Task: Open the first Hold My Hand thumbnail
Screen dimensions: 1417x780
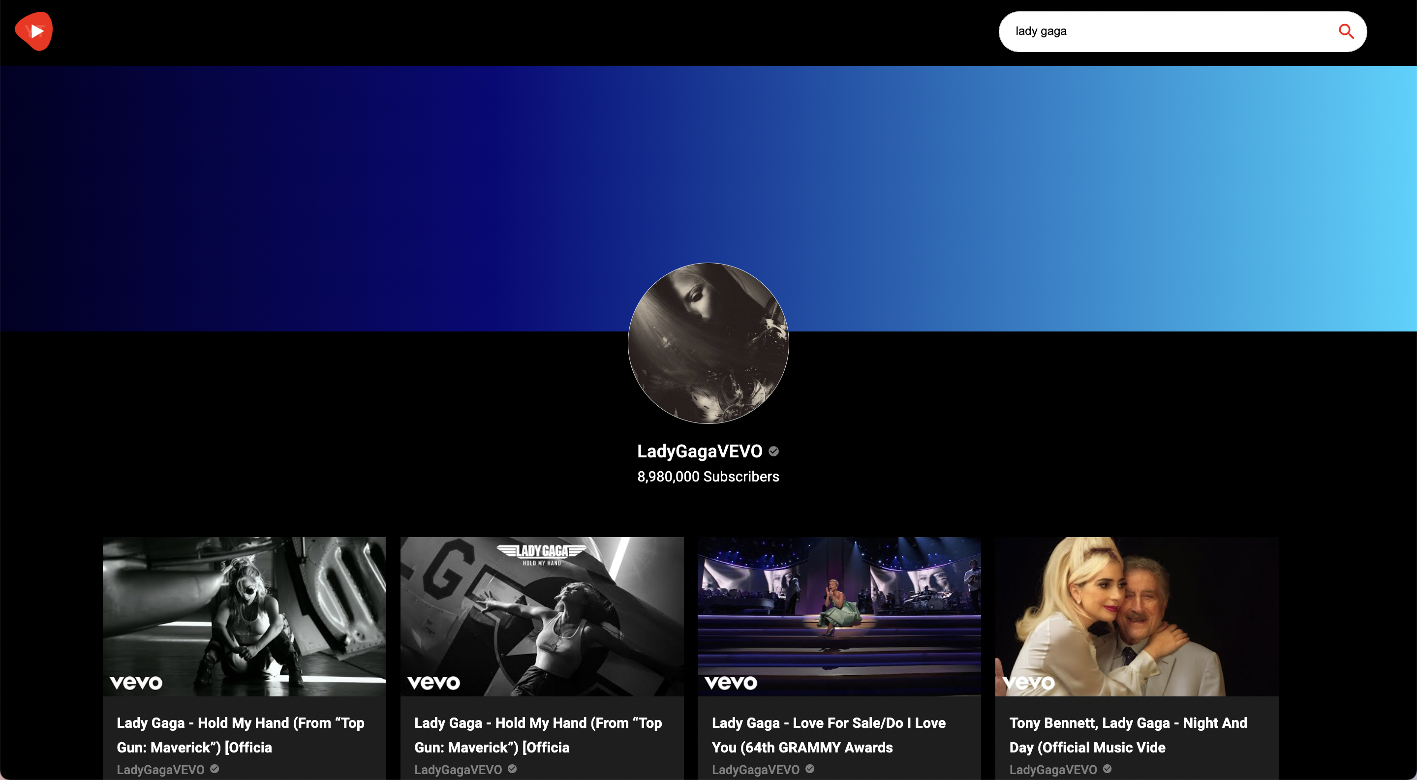Action: point(244,616)
